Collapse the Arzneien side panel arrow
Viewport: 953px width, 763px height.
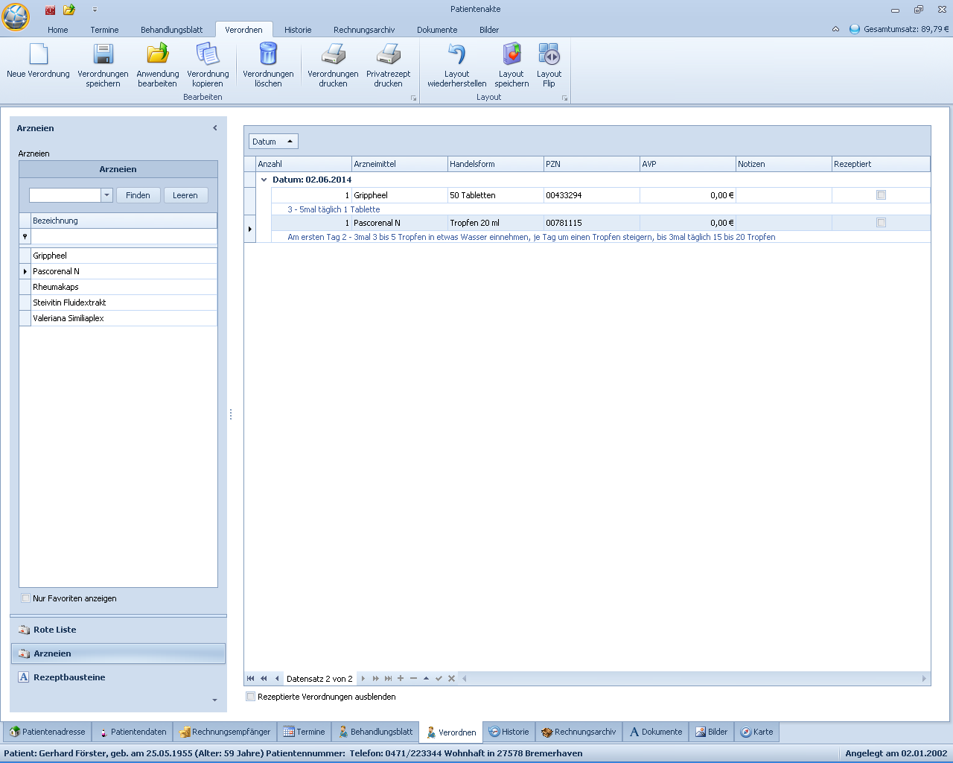(x=215, y=128)
